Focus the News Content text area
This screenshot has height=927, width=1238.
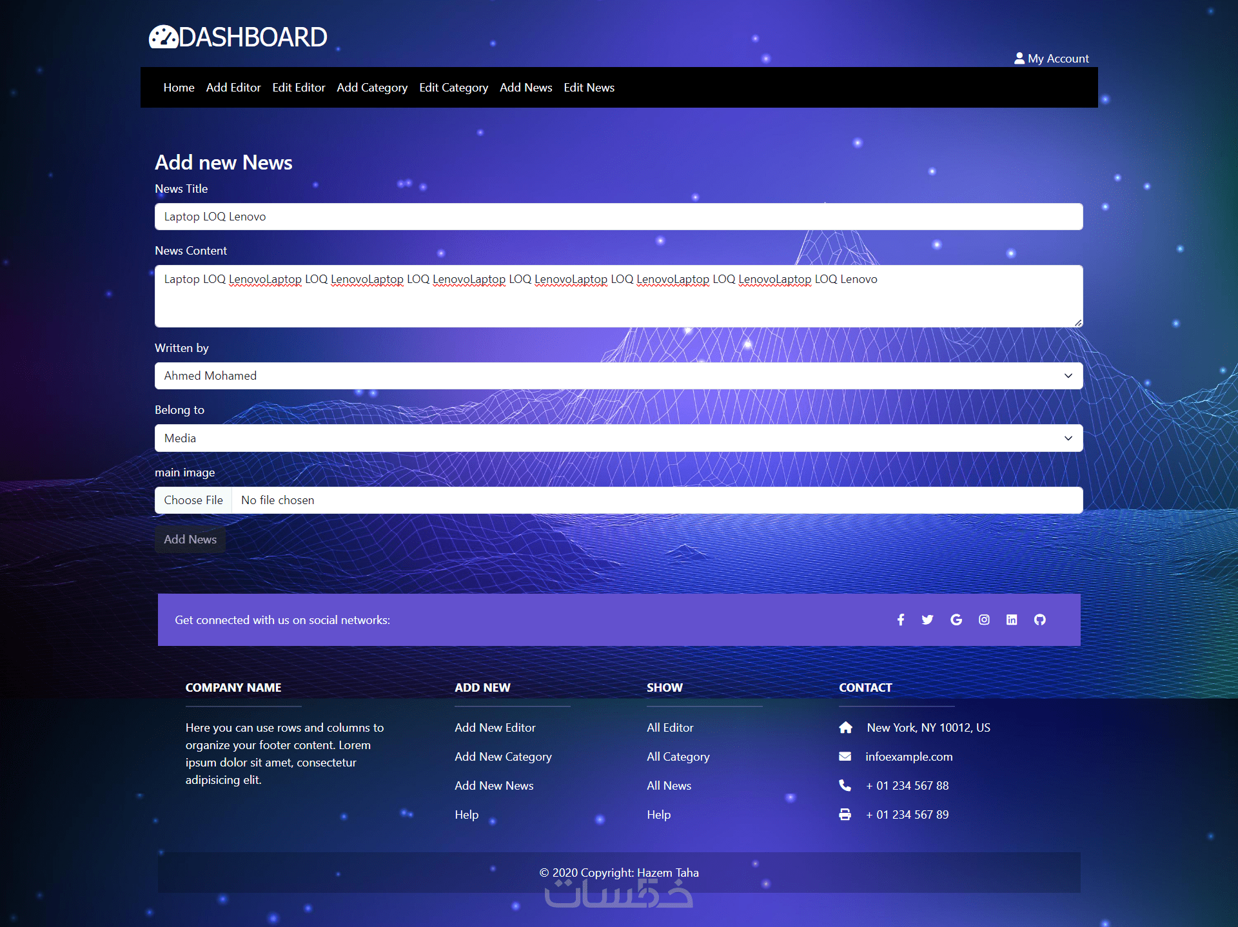coord(618,297)
